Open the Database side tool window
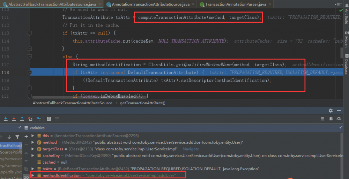The height and width of the screenshot is (179, 349). tap(346, 64)
